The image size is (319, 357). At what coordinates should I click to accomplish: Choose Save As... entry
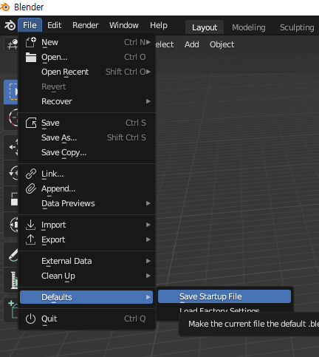(86, 137)
